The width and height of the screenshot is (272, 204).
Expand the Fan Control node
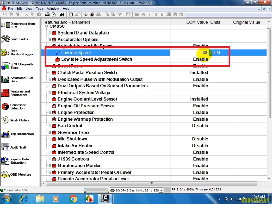[x=50, y=126]
